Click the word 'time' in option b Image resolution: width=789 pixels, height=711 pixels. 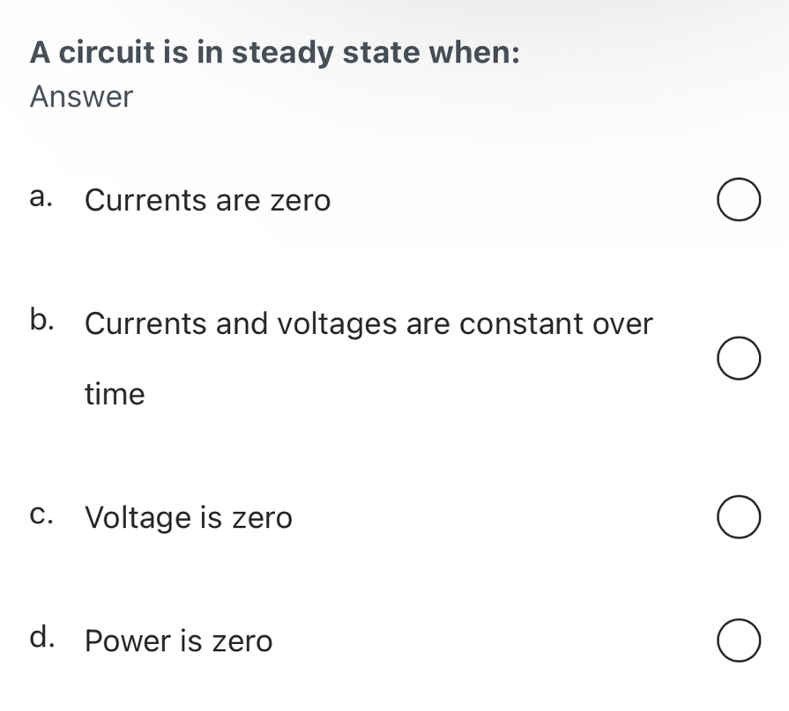tap(114, 395)
